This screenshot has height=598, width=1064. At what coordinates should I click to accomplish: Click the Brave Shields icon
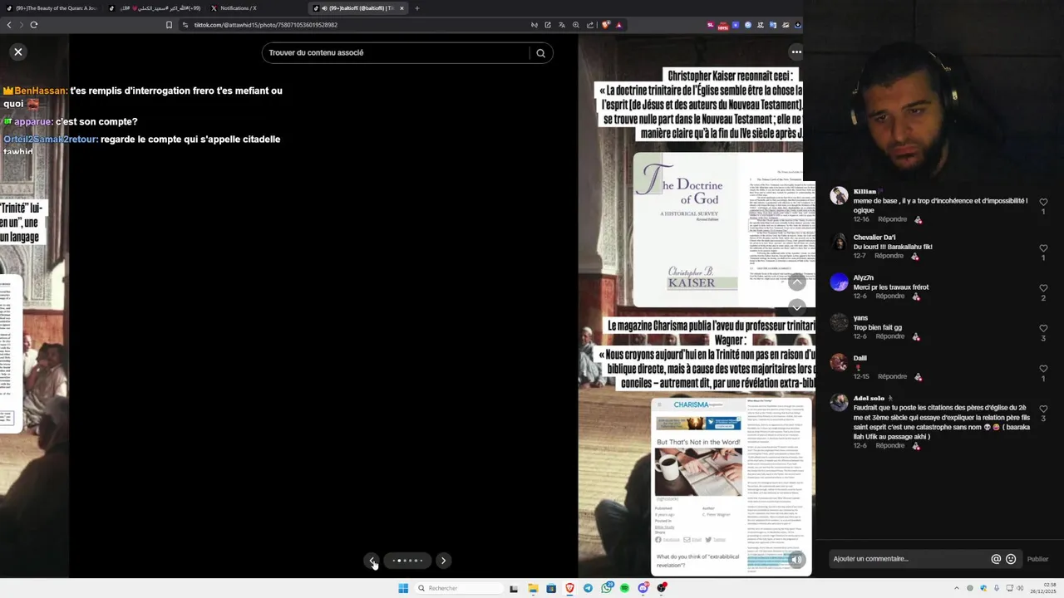605,25
